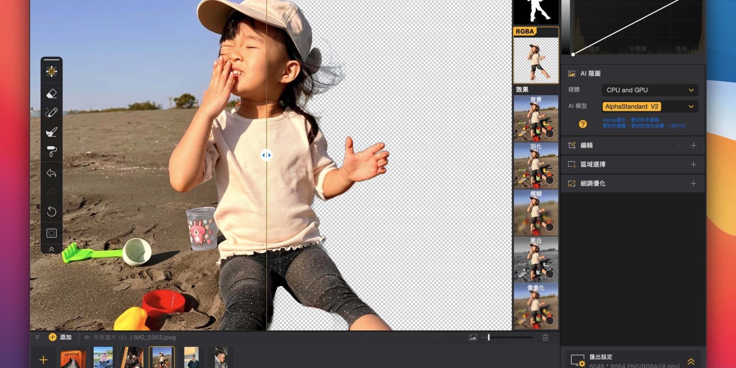Image resolution: width=736 pixels, height=368 pixels.
Task: Go back to 所有圖片 (6)
Action: [105, 337]
